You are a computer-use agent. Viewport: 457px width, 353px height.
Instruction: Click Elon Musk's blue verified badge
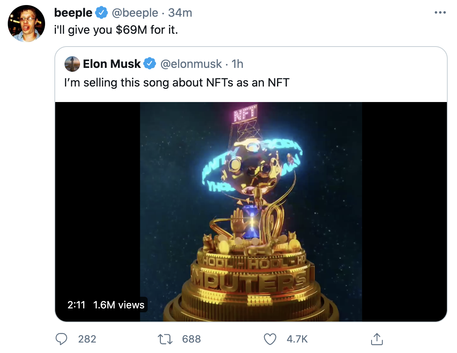coord(150,64)
